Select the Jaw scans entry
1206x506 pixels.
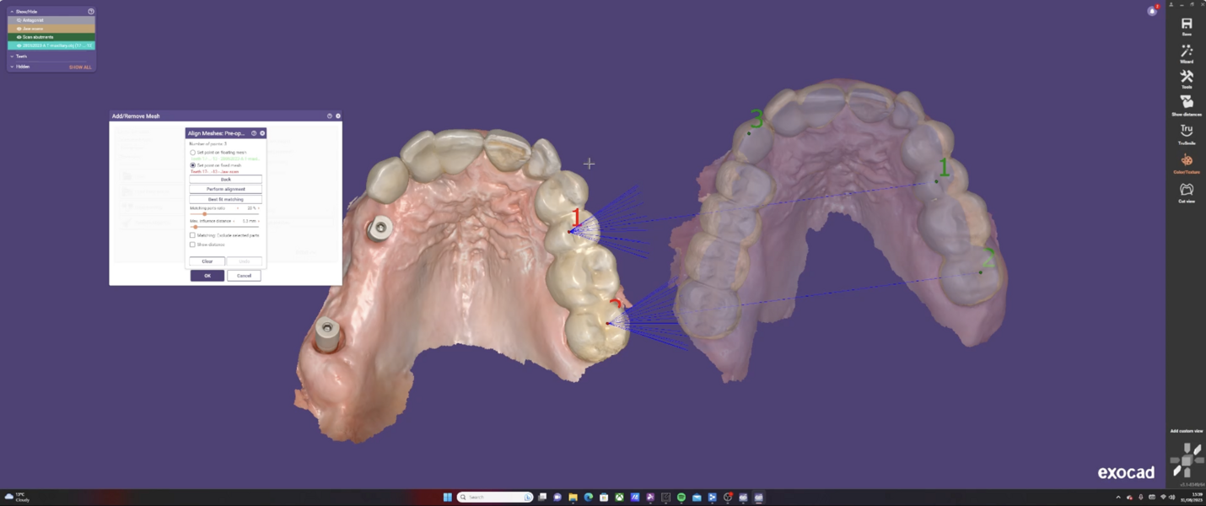click(34, 29)
